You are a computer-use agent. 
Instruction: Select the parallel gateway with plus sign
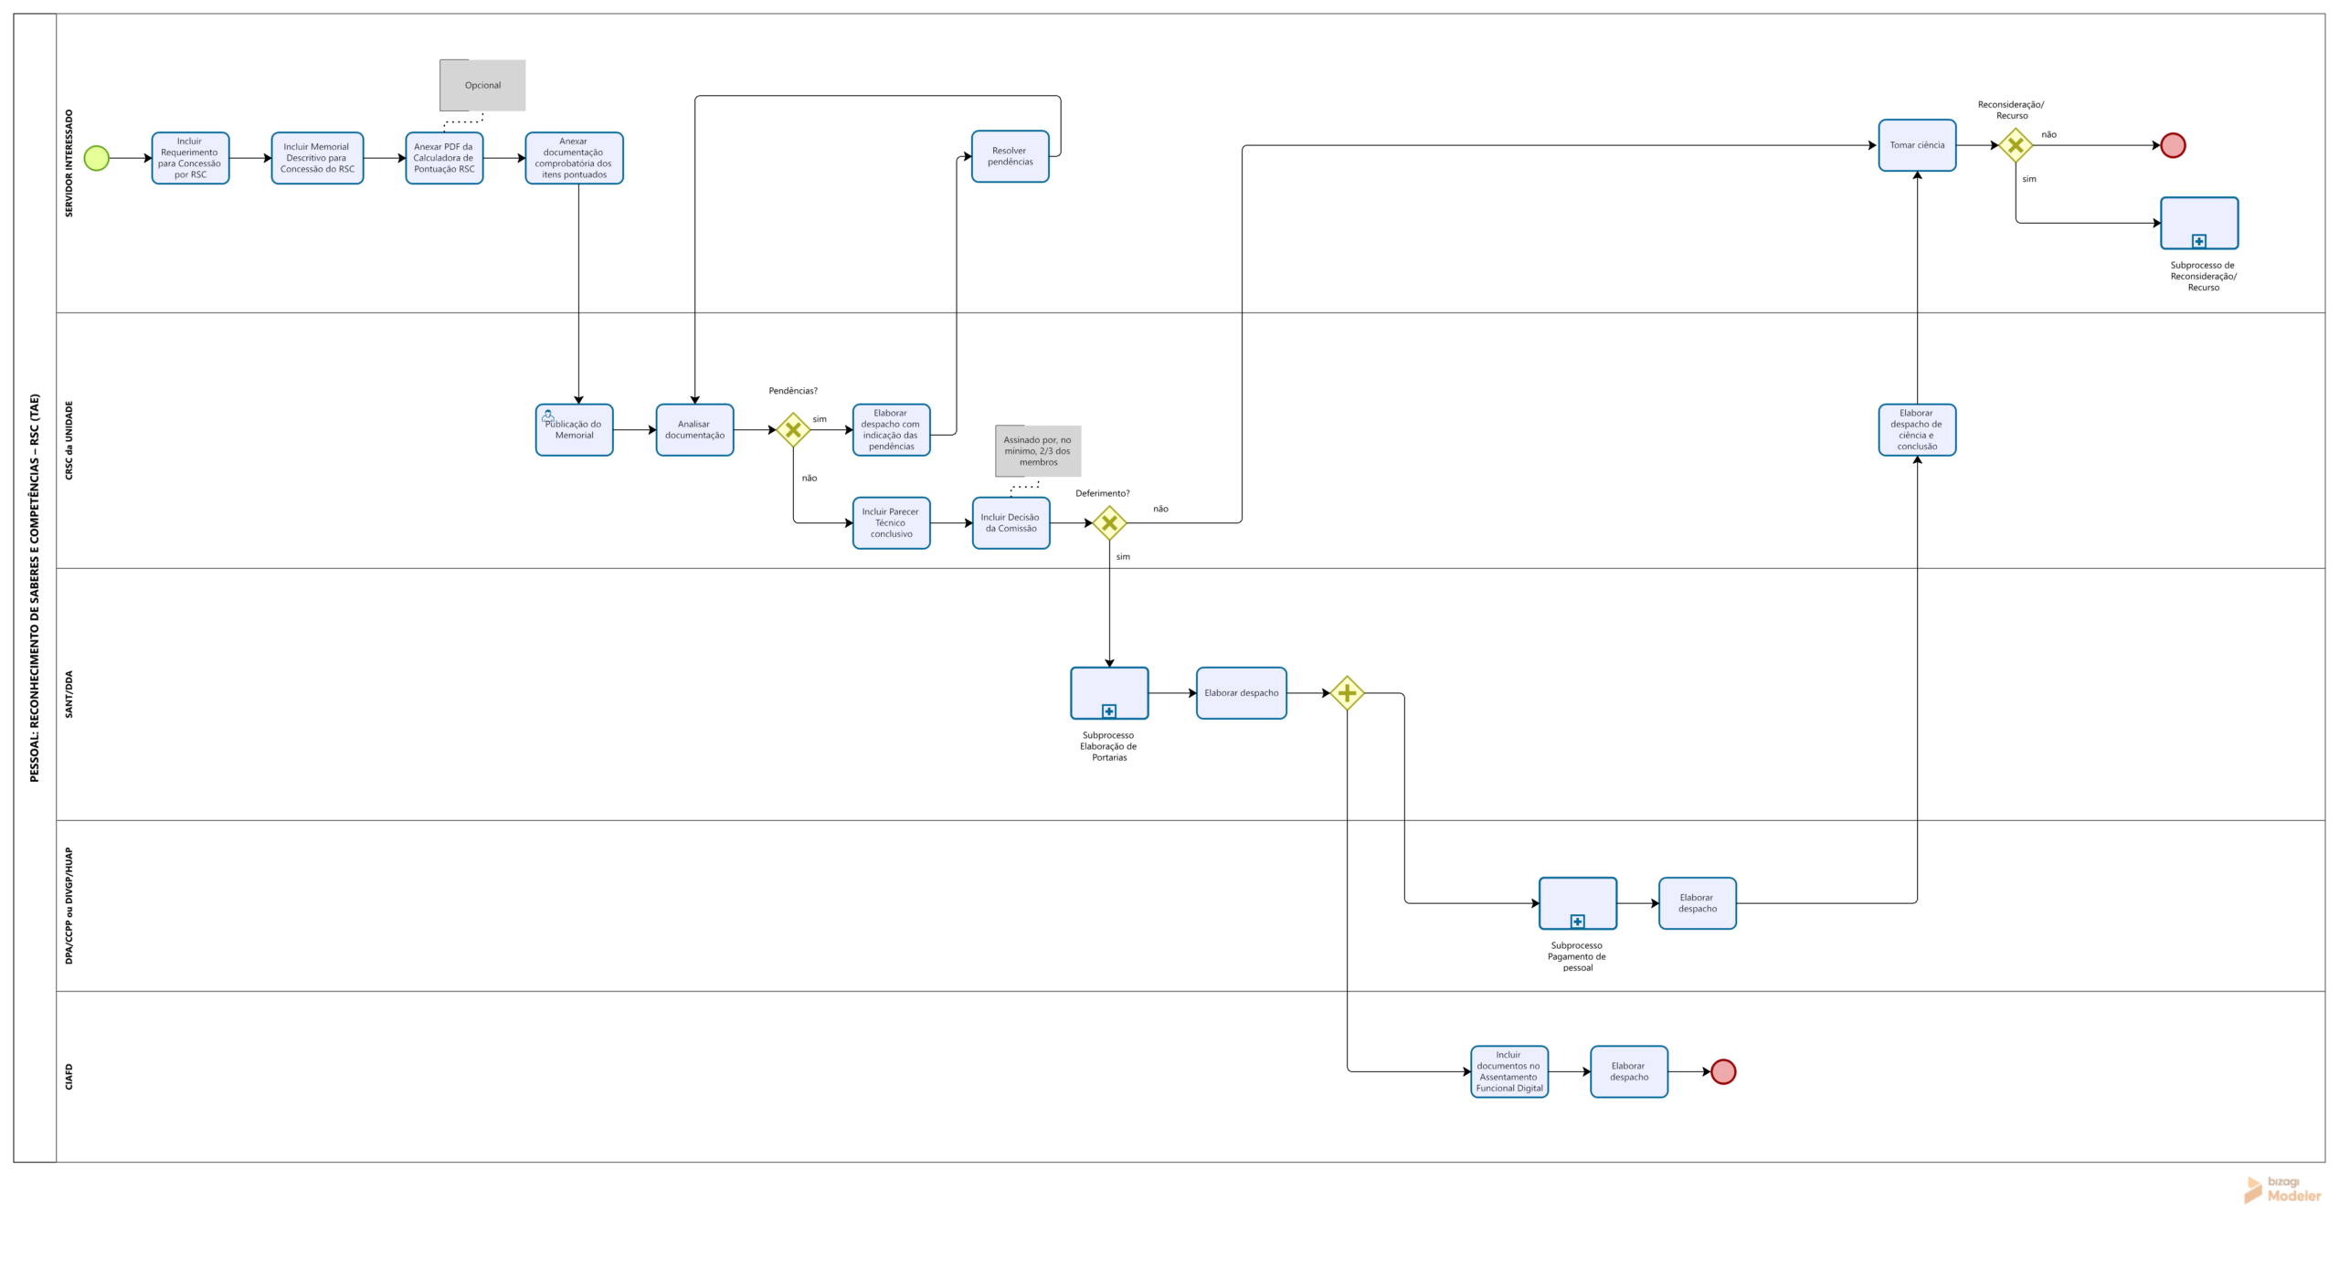(x=1347, y=693)
